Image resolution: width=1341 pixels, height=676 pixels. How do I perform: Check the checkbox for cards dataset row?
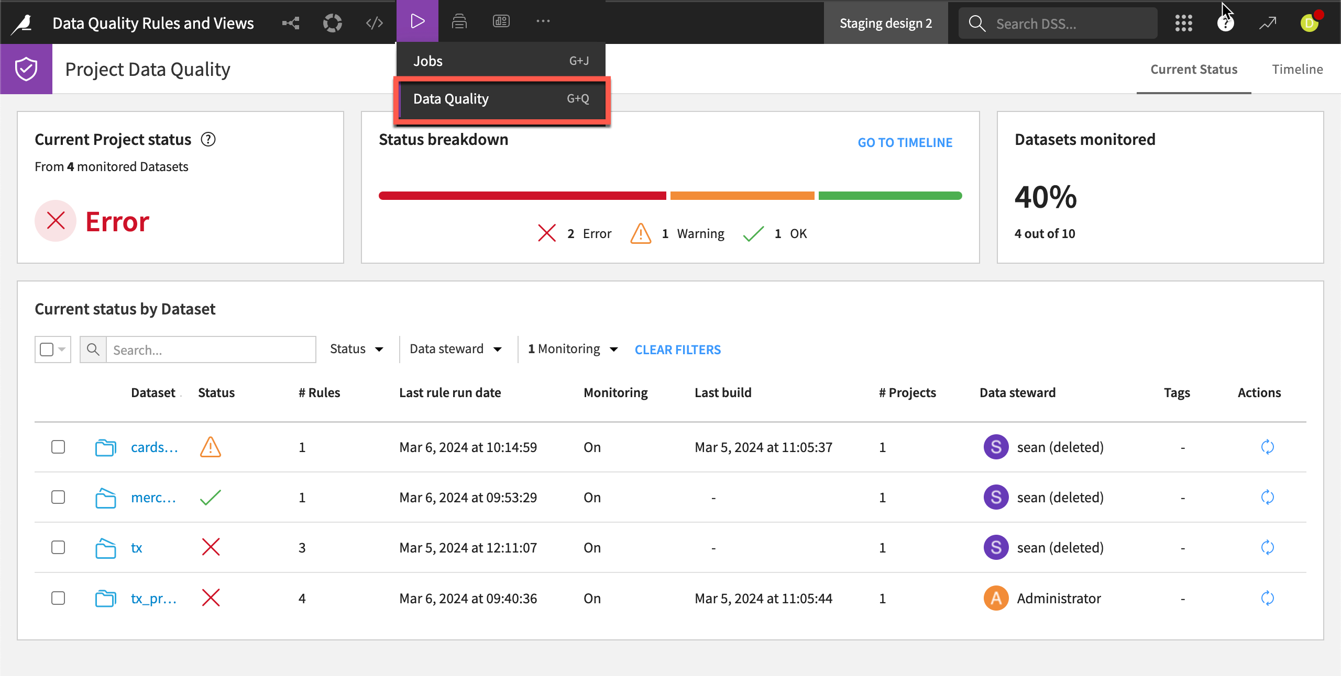(58, 447)
